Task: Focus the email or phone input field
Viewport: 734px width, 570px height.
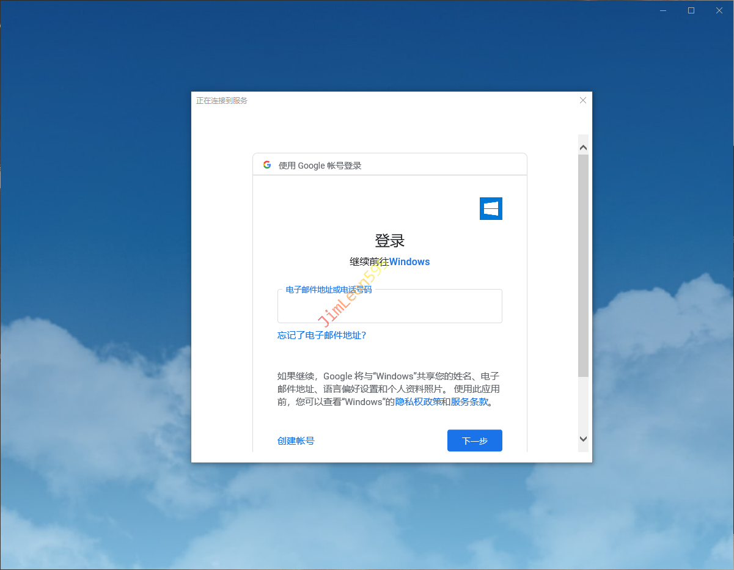Action: tap(389, 309)
